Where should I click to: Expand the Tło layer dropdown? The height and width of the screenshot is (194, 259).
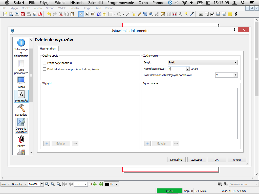112,184
